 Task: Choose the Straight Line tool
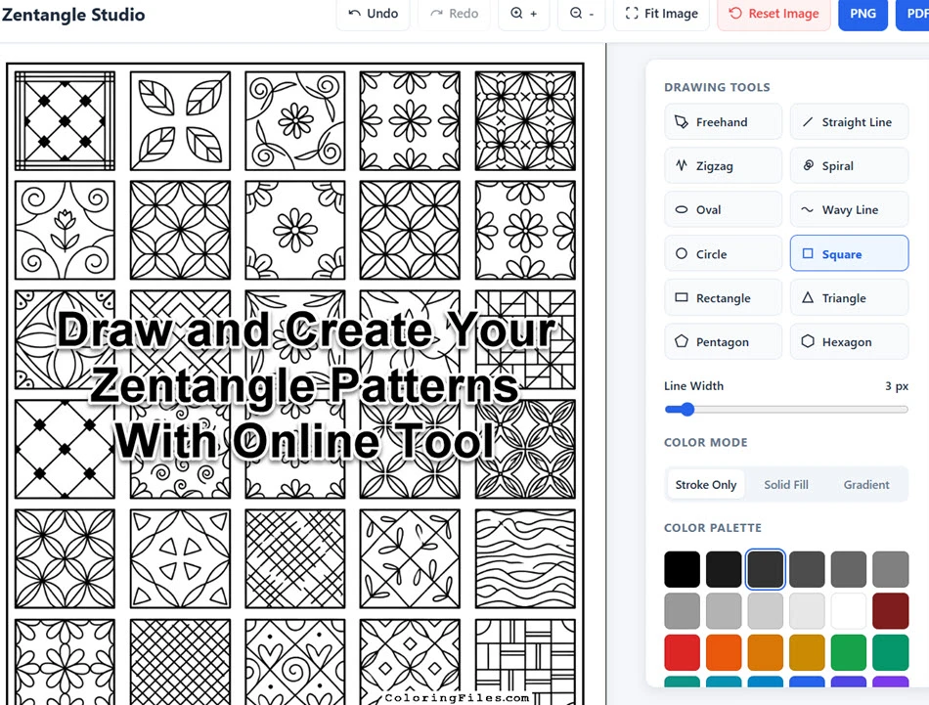(849, 122)
